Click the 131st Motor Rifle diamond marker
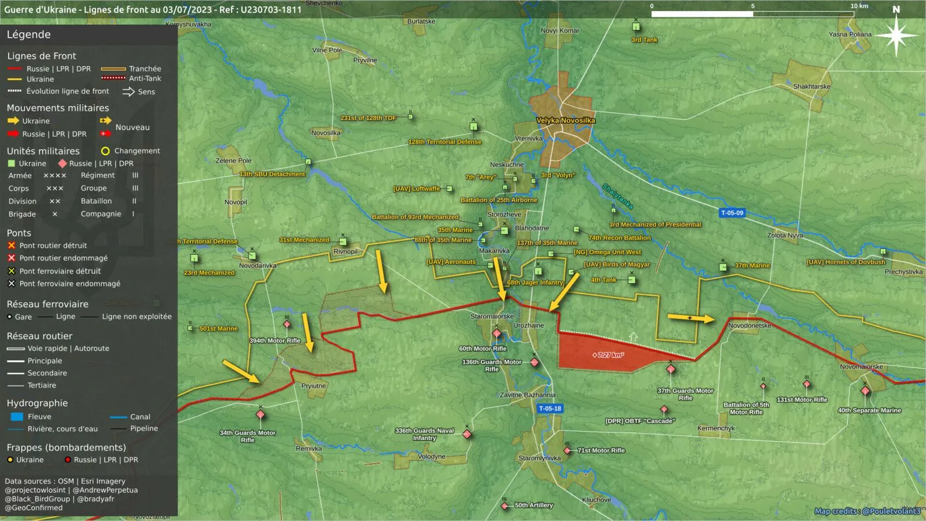 coord(806,384)
